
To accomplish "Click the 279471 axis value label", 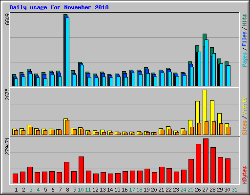I will pos(7,146).
